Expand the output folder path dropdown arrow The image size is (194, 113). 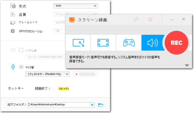pyautogui.click(x=92, y=105)
